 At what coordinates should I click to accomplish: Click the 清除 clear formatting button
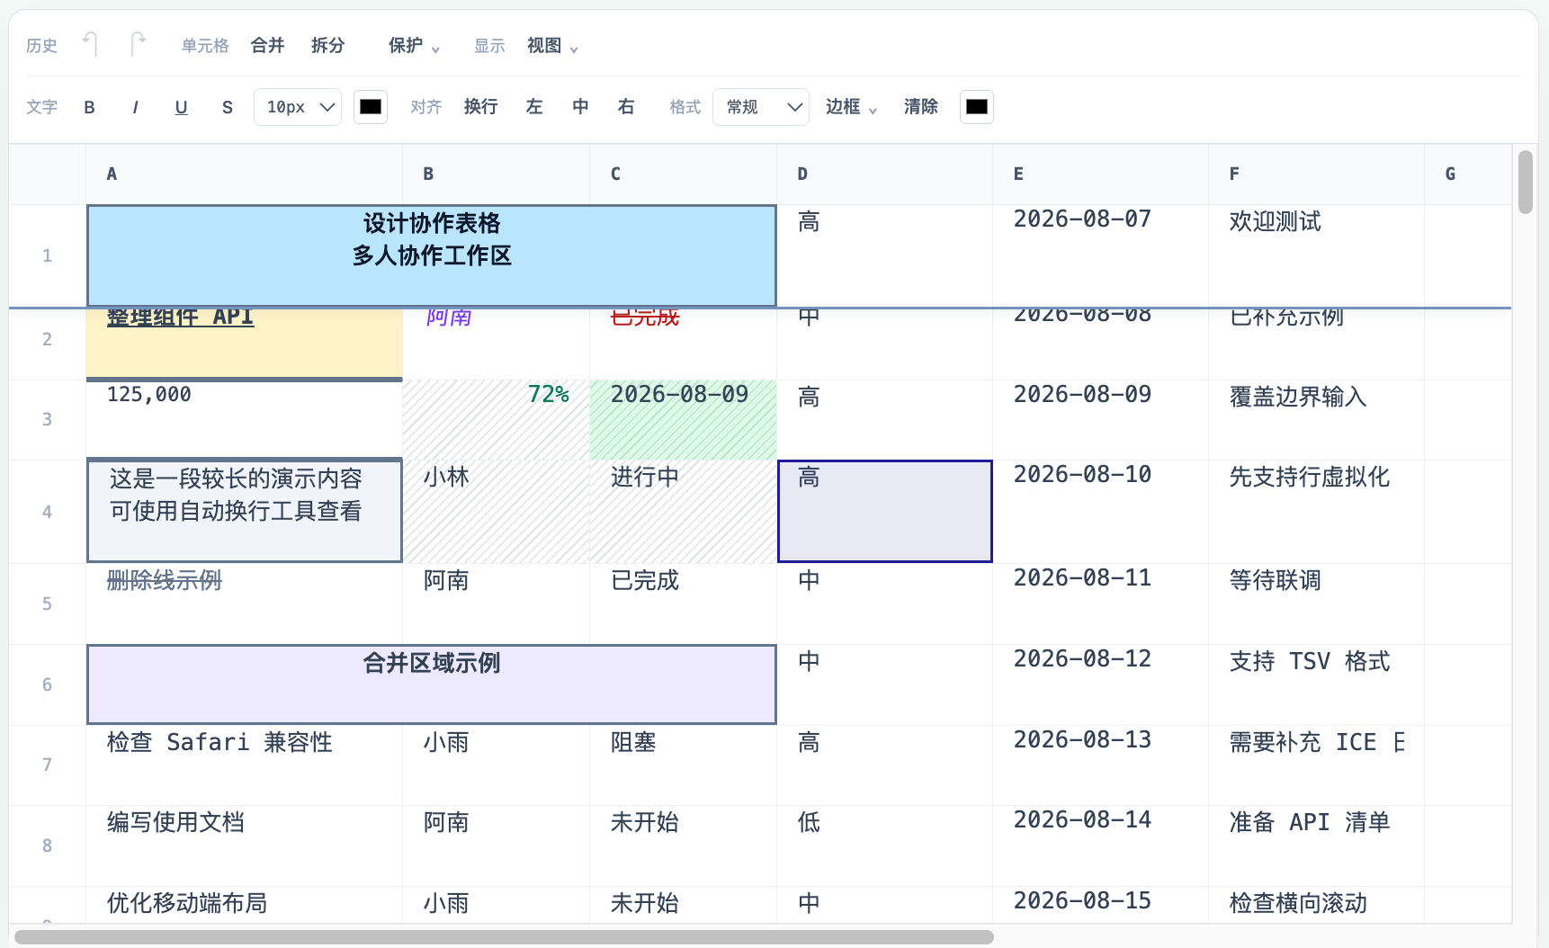click(x=921, y=107)
